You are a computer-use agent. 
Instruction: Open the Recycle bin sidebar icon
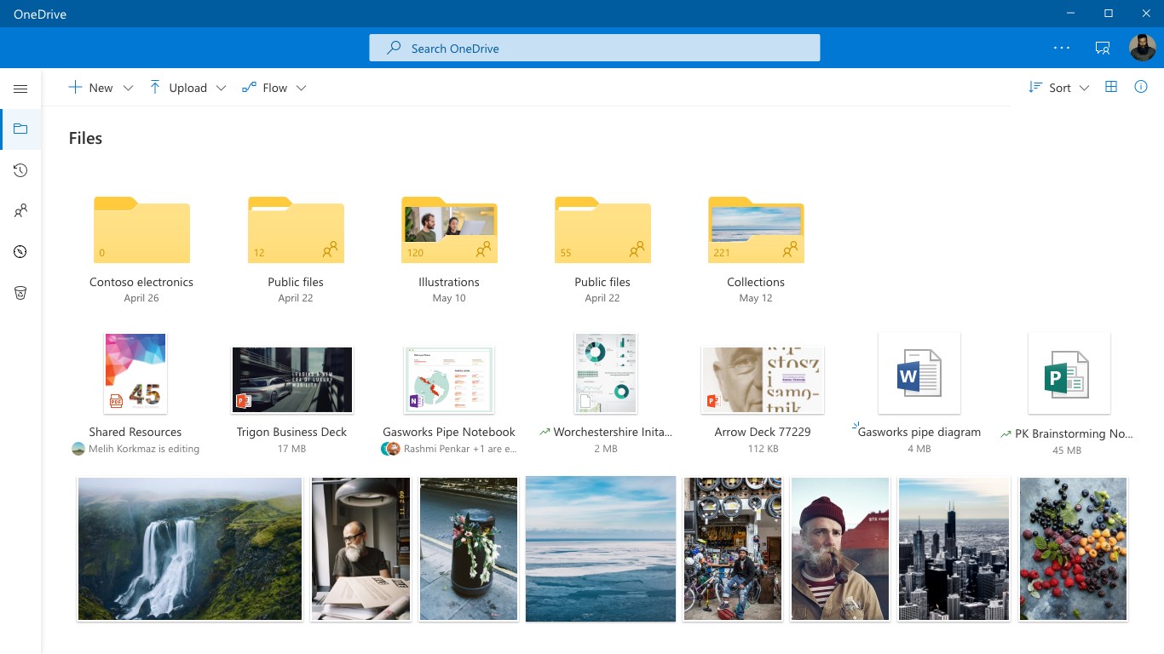tap(20, 292)
